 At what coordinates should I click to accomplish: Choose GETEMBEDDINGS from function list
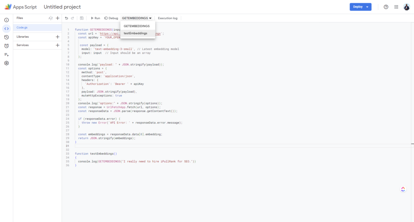[137, 26]
